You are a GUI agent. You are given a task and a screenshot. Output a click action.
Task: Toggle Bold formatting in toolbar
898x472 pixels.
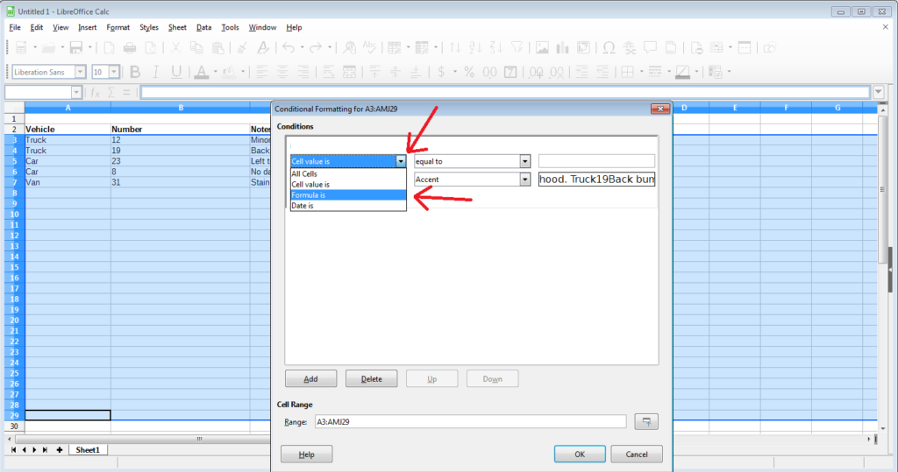coord(135,72)
